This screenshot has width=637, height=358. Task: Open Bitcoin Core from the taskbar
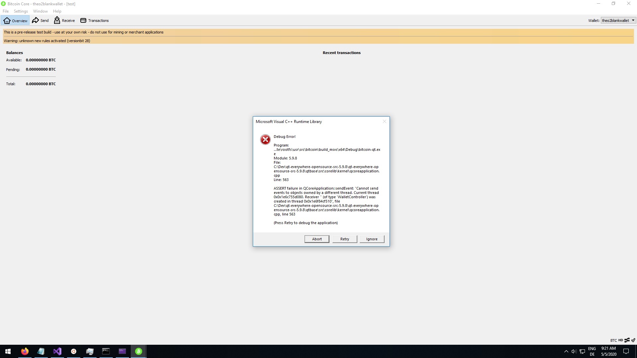pos(138,351)
